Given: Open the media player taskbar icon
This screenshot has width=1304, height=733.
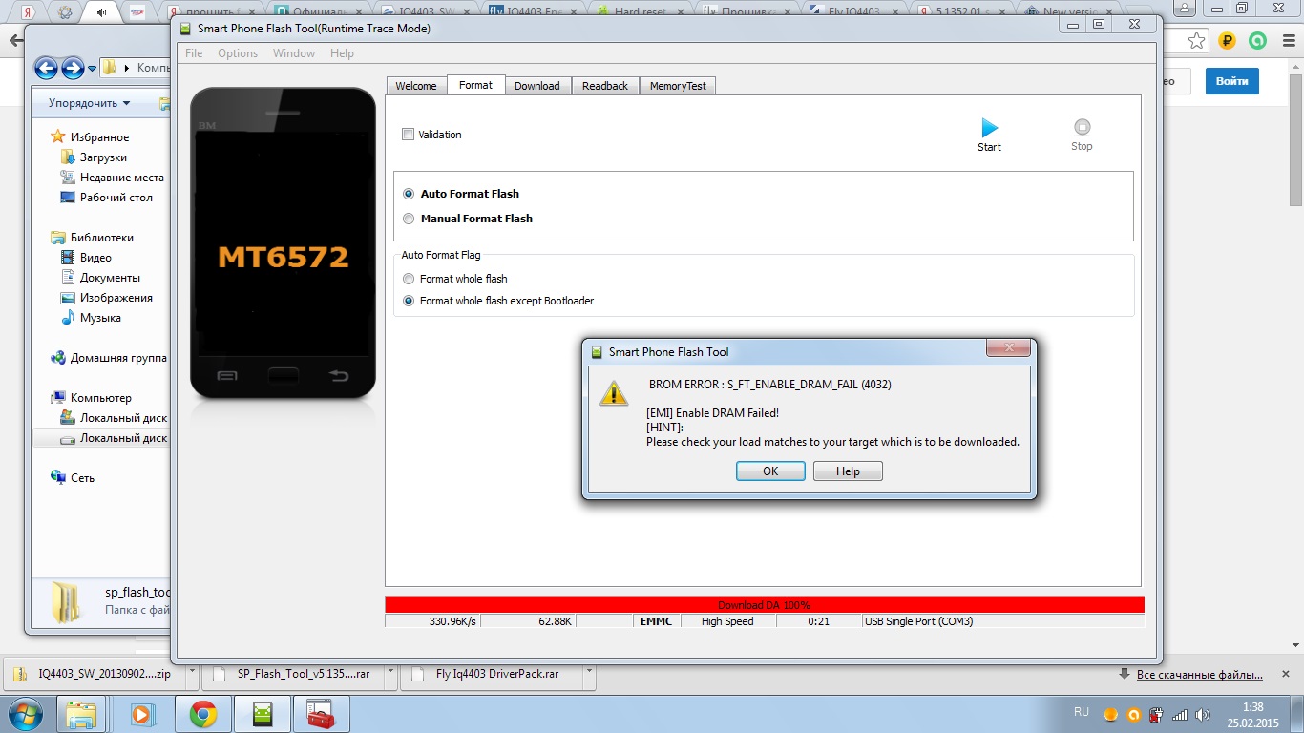Looking at the screenshot, I should coord(142,714).
